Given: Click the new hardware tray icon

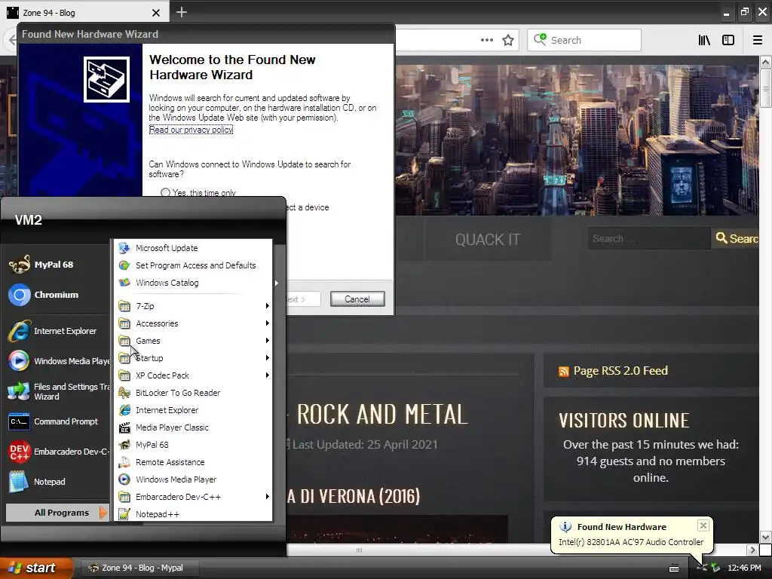Looking at the screenshot, I should 702,568.
